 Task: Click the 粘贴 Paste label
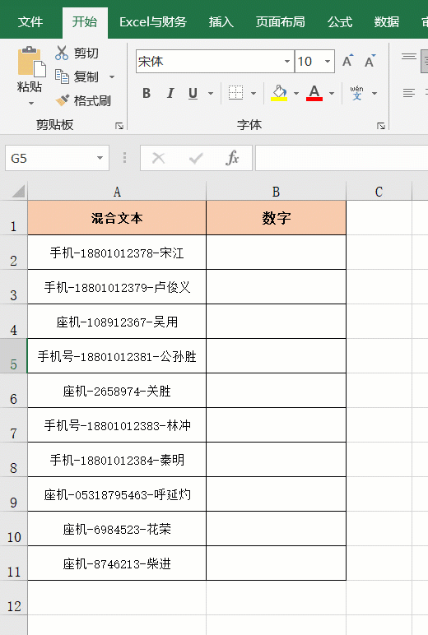[30, 86]
